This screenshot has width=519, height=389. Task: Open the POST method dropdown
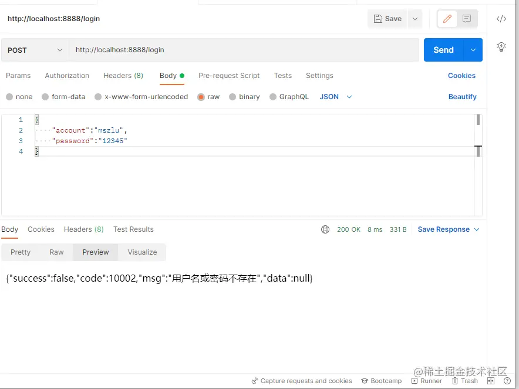pos(35,50)
